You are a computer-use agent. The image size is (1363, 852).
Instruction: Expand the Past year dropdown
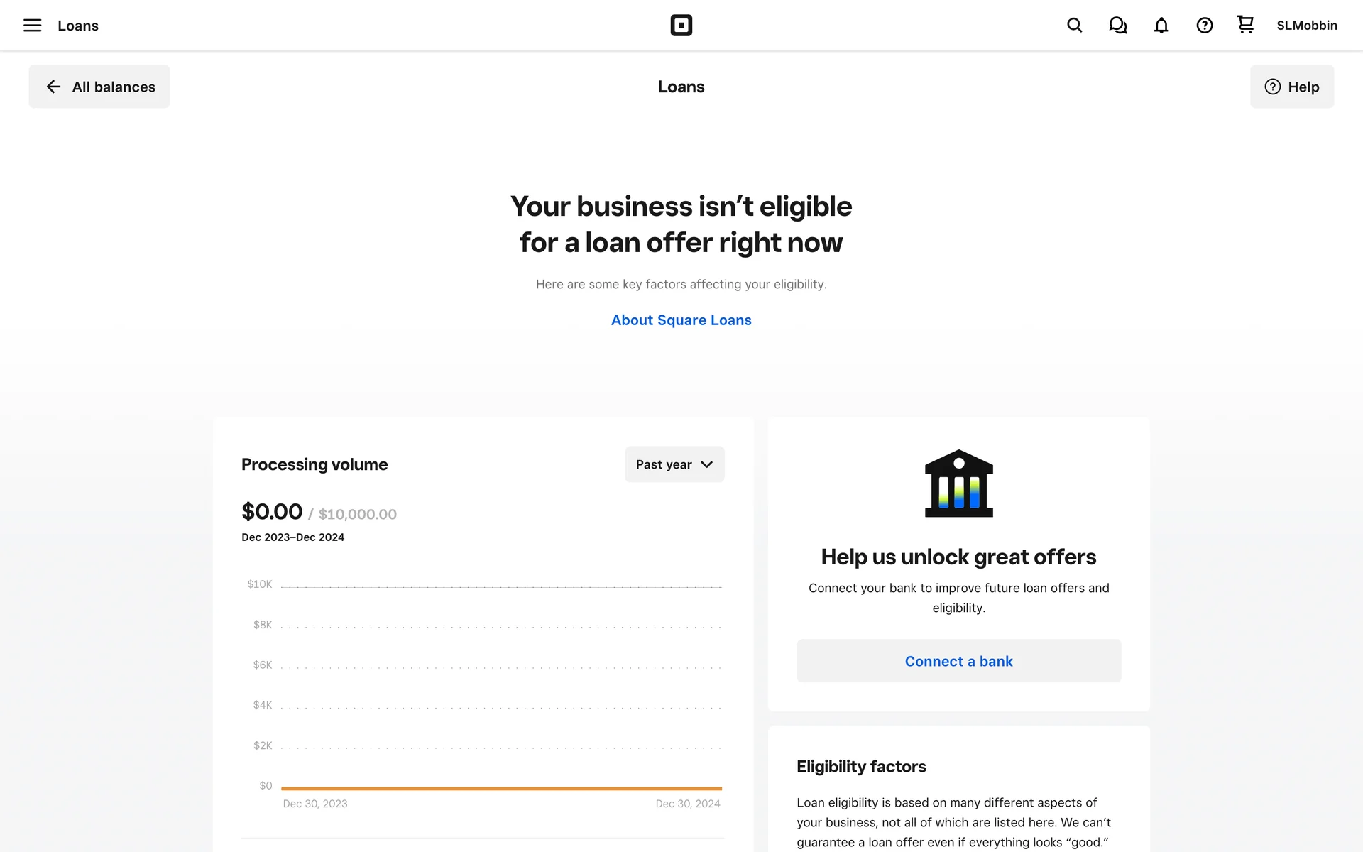click(674, 464)
